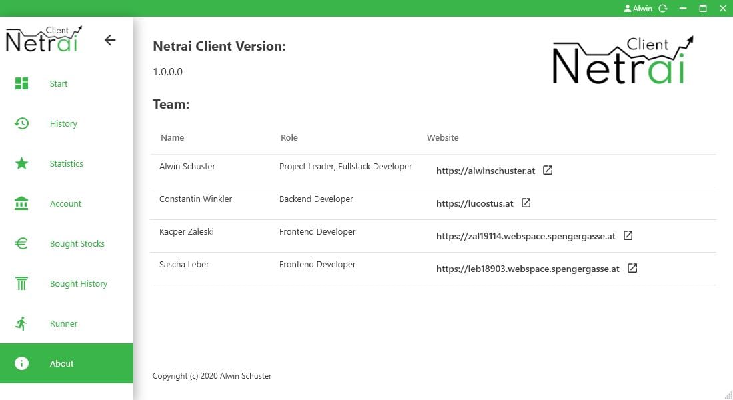Click the Start dashboard grid icon

pyautogui.click(x=21, y=83)
